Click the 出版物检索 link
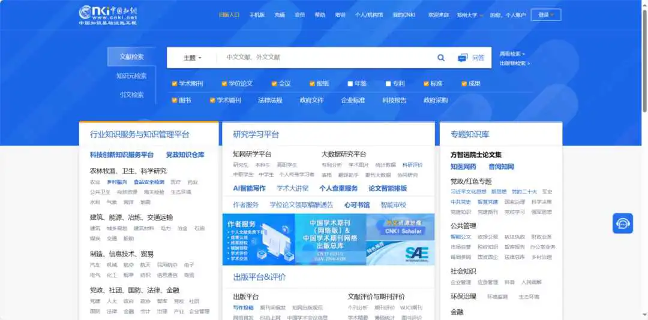The width and height of the screenshot is (648, 320). [515, 64]
